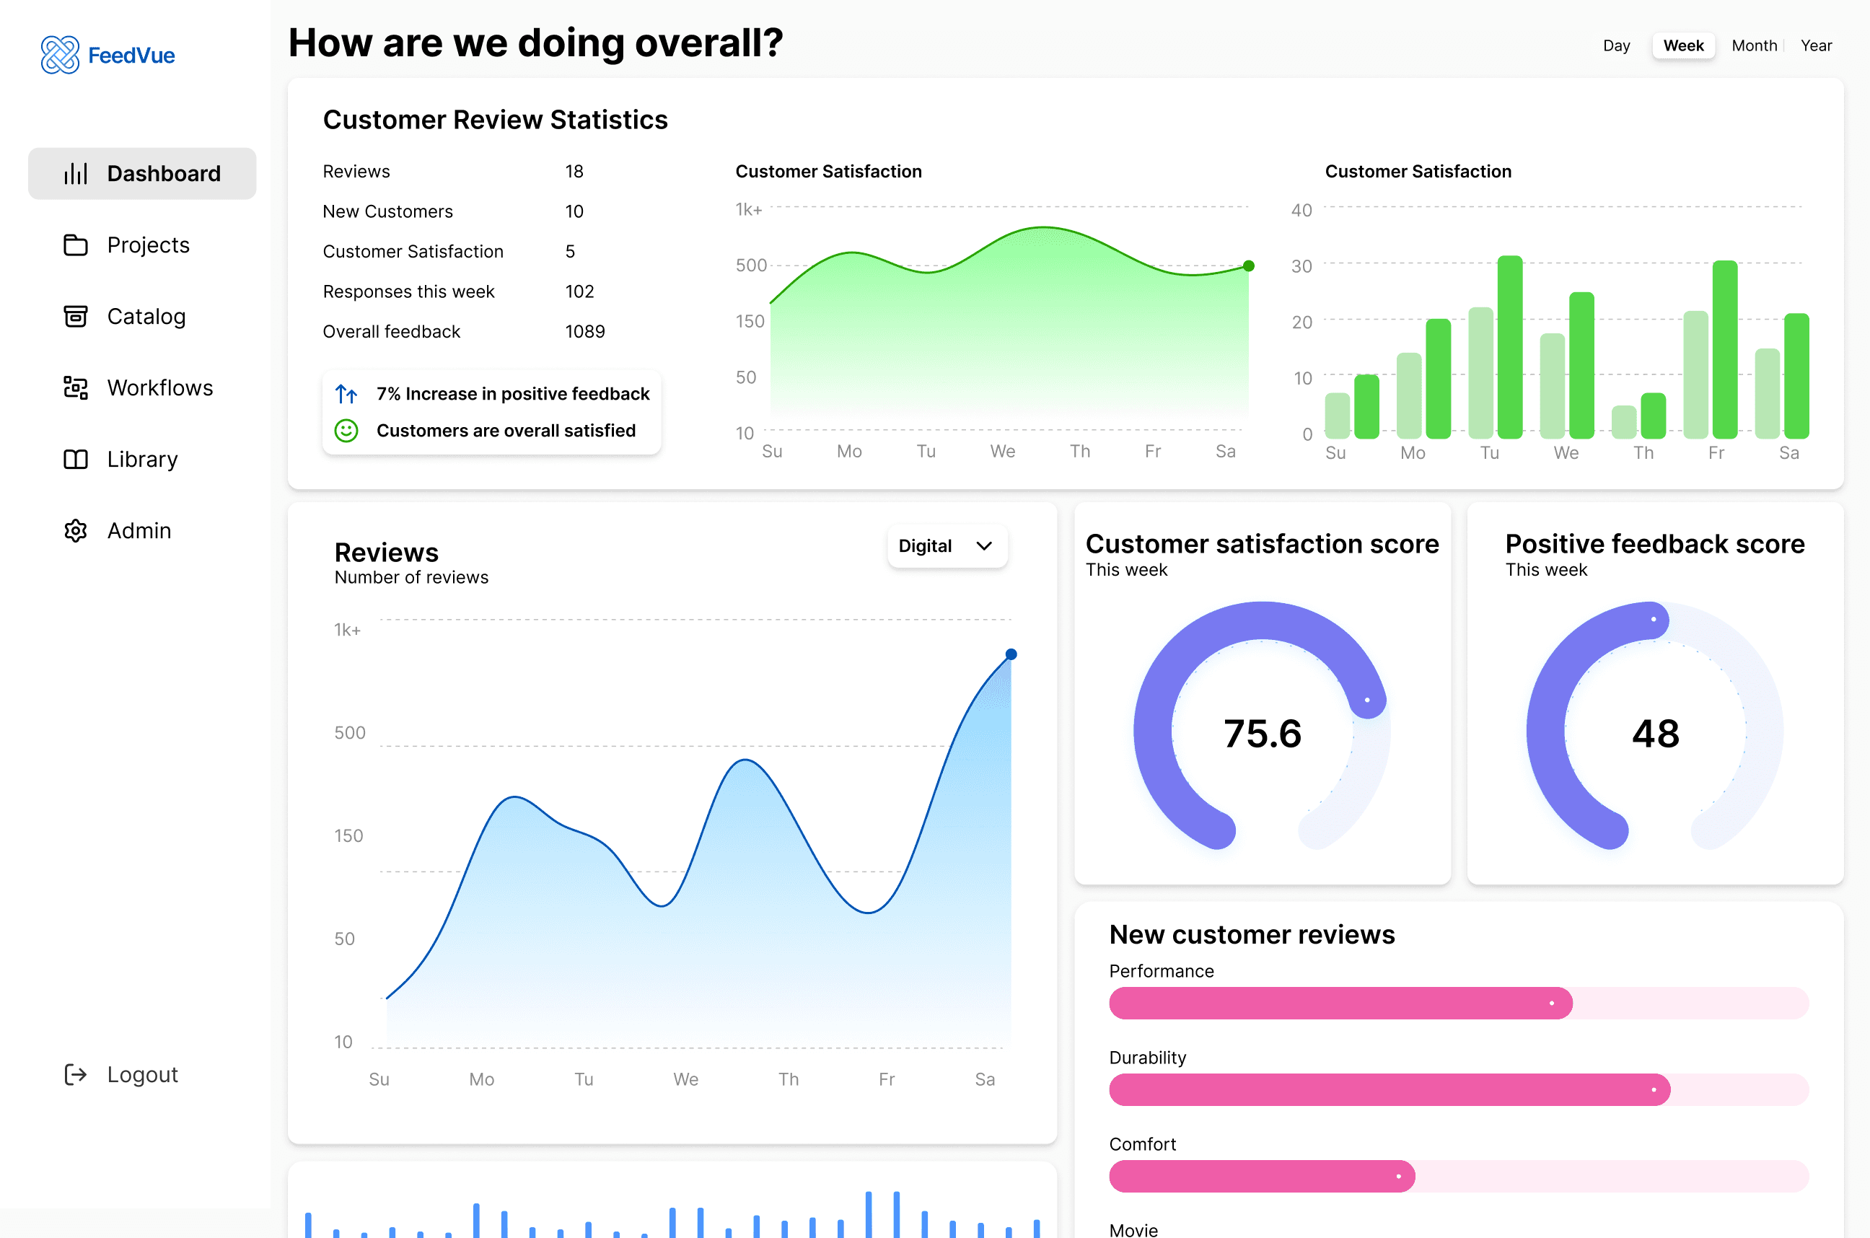Open Admin settings panel
The image size is (1870, 1238).
[138, 530]
